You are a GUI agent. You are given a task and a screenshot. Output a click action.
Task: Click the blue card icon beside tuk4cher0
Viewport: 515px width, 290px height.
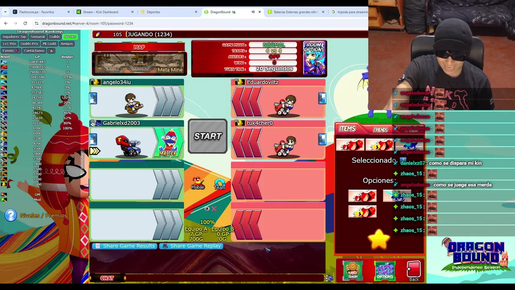coord(322,139)
